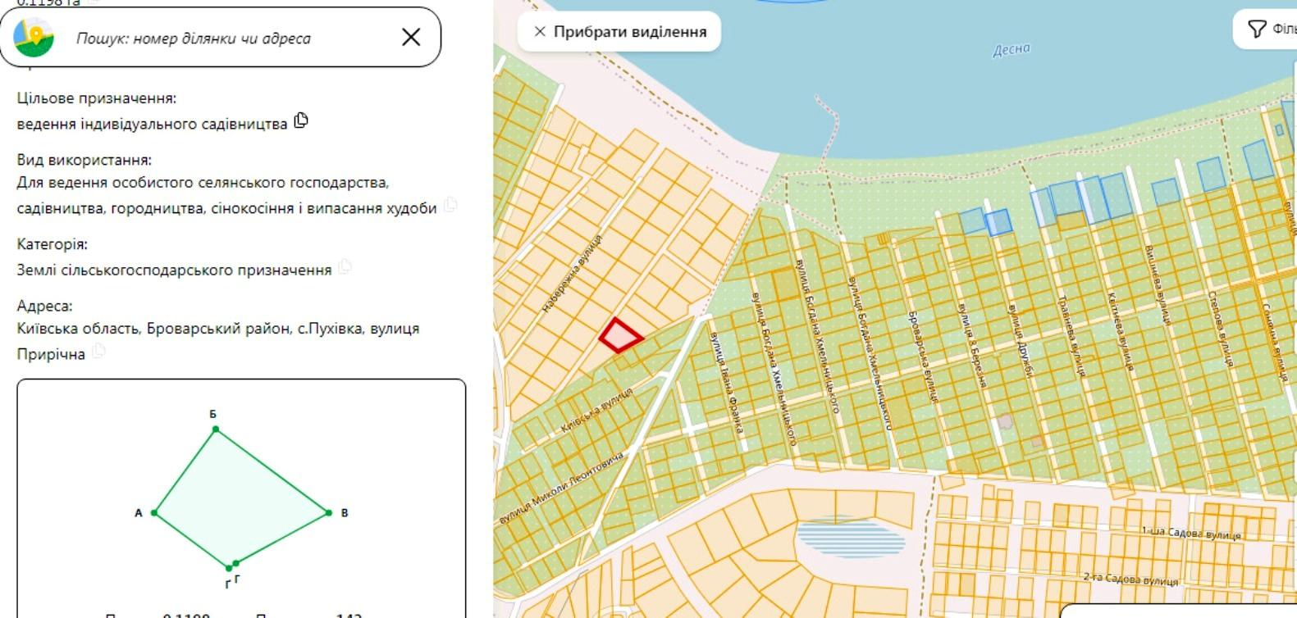Clear the search field with X
Image resolution: width=1297 pixels, height=618 pixels.
point(411,37)
